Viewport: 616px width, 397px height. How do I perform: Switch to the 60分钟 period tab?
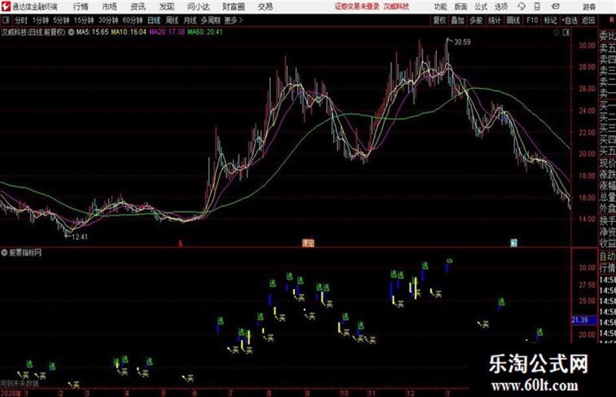pyautogui.click(x=133, y=20)
